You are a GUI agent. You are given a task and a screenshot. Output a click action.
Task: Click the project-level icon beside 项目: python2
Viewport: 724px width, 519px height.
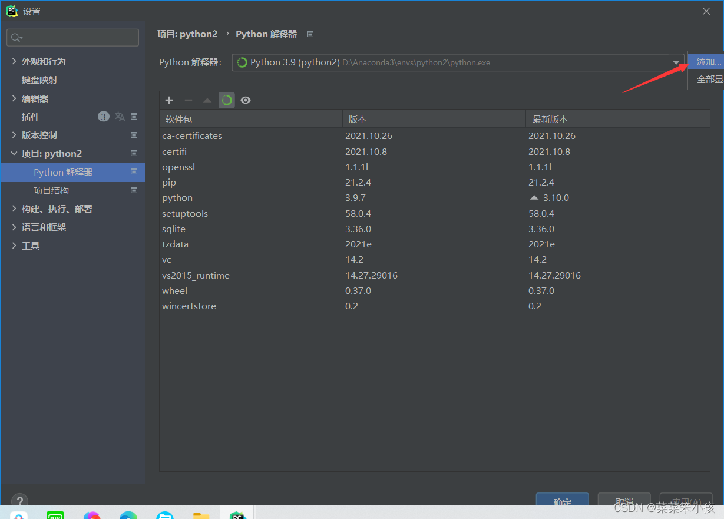[134, 153]
